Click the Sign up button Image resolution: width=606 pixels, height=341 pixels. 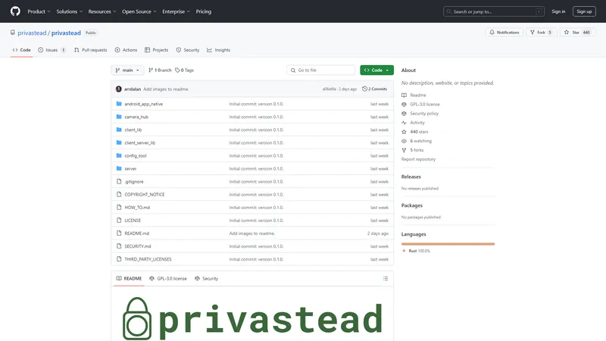point(584,11)
